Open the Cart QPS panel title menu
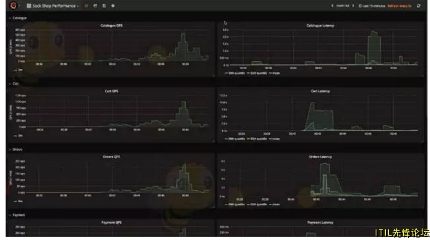The image size is (430, 240). point(112,91)
